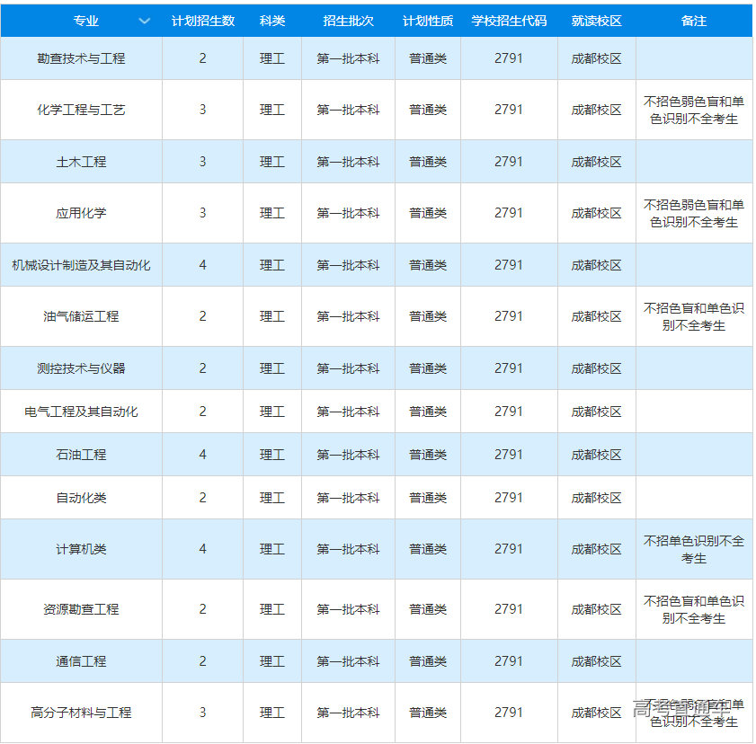Click the 油气储运工程 major cell
This screenshot has width=756, height=744.
pos(81,316)
